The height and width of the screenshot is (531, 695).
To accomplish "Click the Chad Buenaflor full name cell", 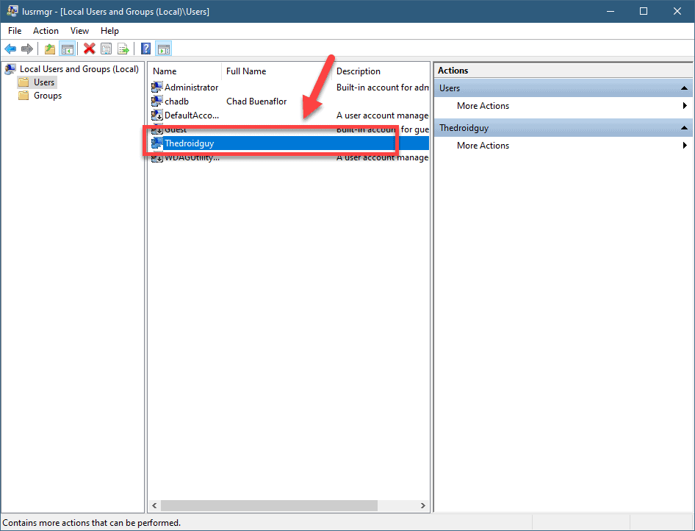I will (x=256, y=101).
